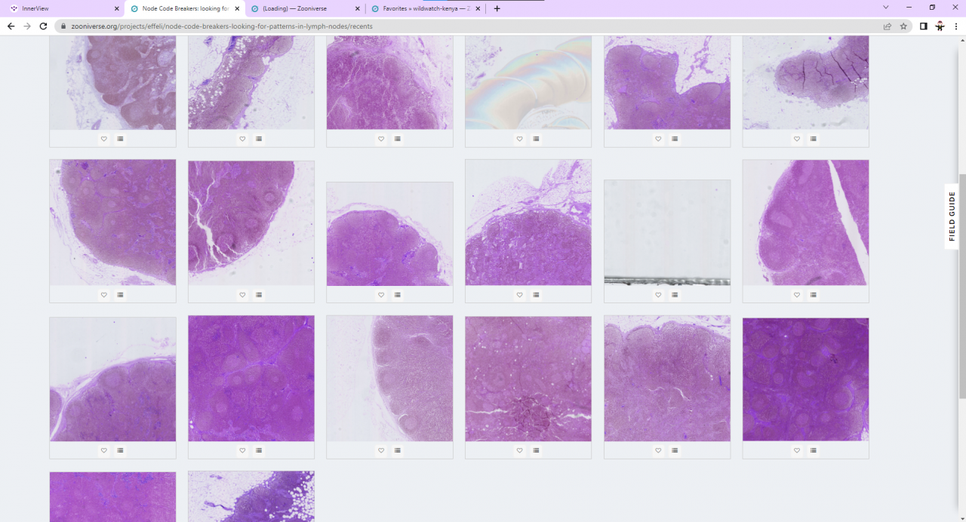This screenshot has height=522, width=966.
Task: Close the Favorites wildwatch-kenya tab
Action: (478, 9)
